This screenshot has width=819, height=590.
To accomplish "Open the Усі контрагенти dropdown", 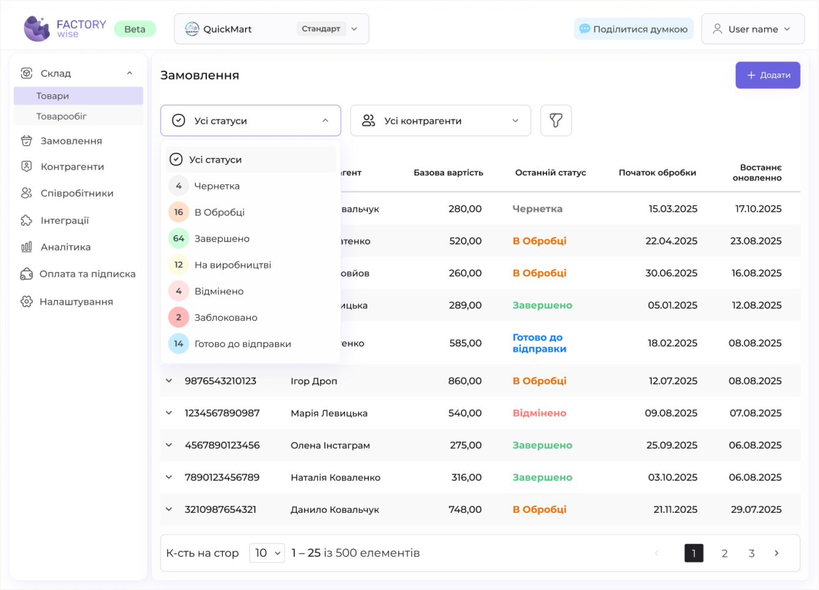I will point(440,120).
